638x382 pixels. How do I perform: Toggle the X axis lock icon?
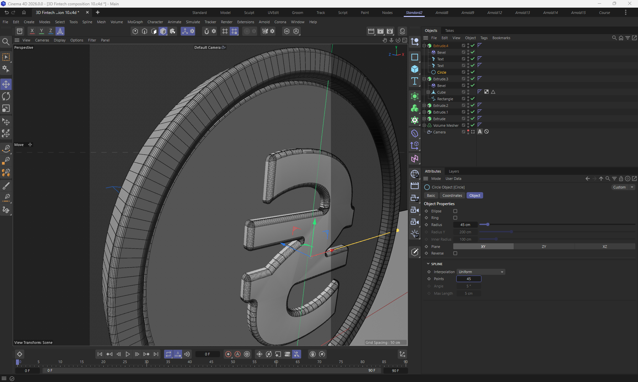[32, 31]
